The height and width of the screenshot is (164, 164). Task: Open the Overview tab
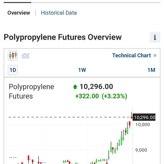tap(19, 13)
